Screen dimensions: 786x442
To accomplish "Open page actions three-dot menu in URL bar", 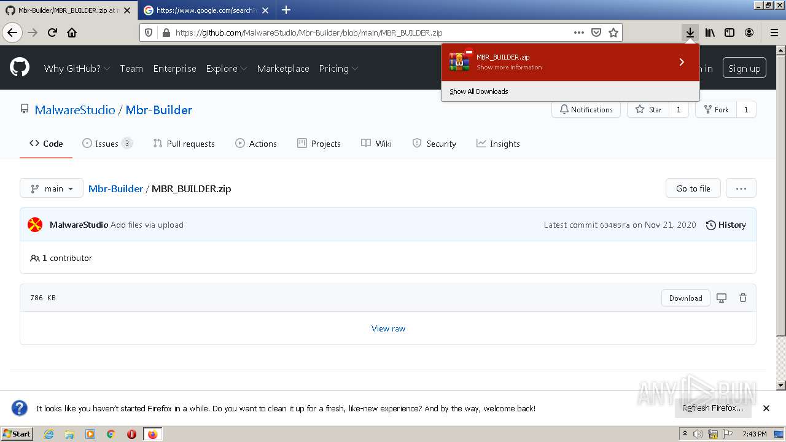I will (578, 33).
